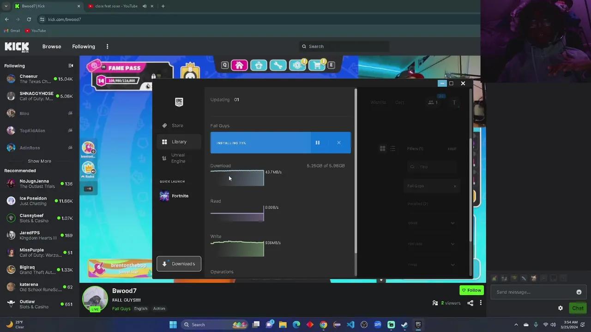Mute the YouTube tab audio
Viewport: 591px width, 332px height.
tap(145, 6)
